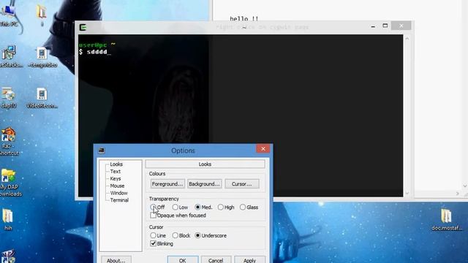
Task: Open the Window category in options tree
Action: pos(118,193)
